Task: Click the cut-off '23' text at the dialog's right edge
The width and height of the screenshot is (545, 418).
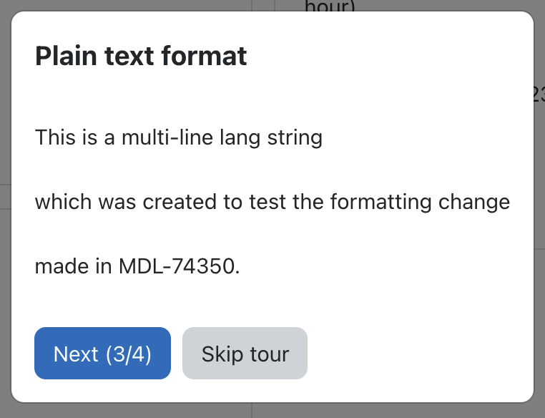Action: coord(539,94)
